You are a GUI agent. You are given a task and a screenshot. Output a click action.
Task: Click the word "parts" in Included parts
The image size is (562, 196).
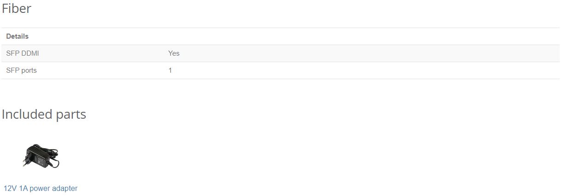point(70,115)
